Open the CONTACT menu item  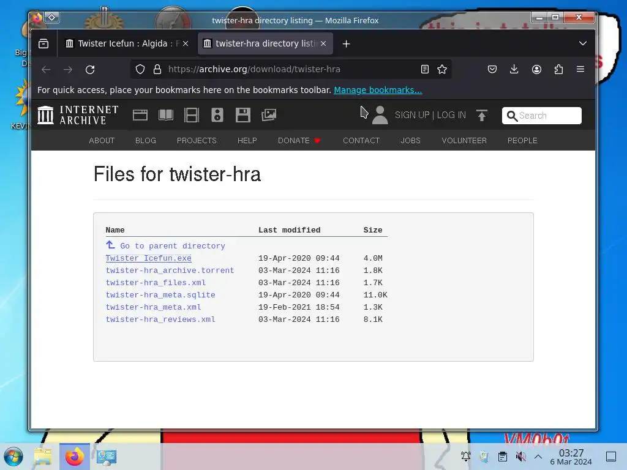click(x=361, y=141)
